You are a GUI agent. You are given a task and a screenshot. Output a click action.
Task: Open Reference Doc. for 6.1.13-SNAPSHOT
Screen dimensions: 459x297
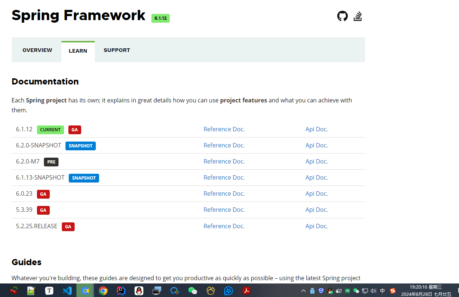[224, 177]
